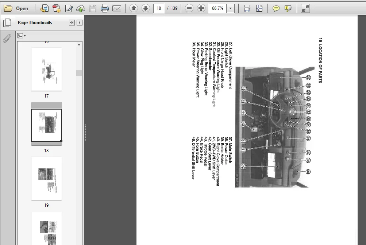Switch to read mode with expand arrows
The image size is (366, 245).
(x=305, y=8)
